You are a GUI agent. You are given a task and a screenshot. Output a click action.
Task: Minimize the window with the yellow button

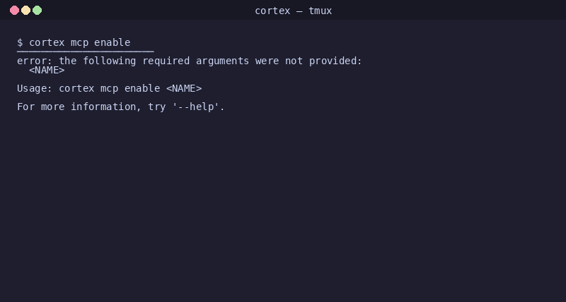(25, 11)
